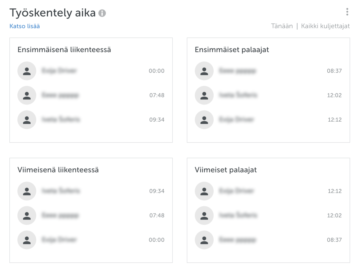The width and height of the screenshot is (360, 277).
Task: Click avatar of 08:37 driver in Viimeiset palaajat
Action: pyautogui.click(x=204, y=240)
